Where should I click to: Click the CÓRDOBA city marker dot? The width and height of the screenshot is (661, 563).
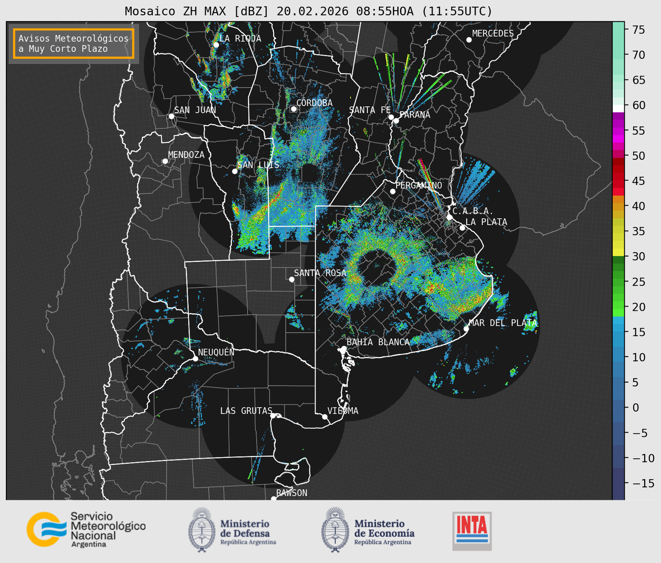(x=293, y=109)
